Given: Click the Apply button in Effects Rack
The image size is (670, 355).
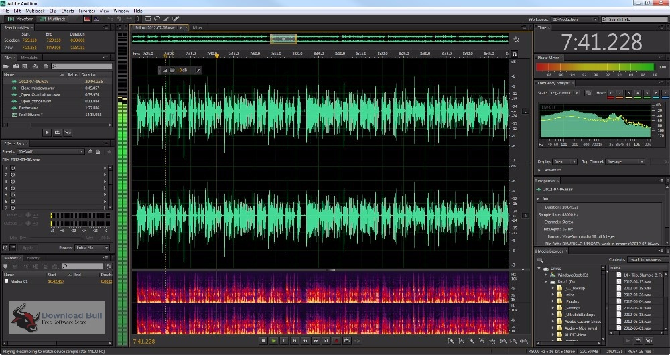Looking at the screenshot, I should point(27,248).
